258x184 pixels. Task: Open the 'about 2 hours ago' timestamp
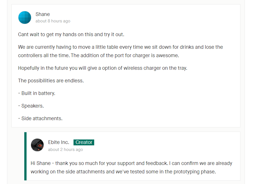click(65, 150)
